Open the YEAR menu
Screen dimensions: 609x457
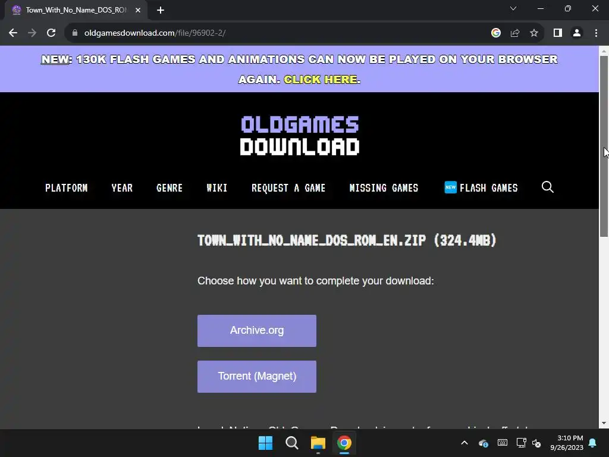pos(122,188)
